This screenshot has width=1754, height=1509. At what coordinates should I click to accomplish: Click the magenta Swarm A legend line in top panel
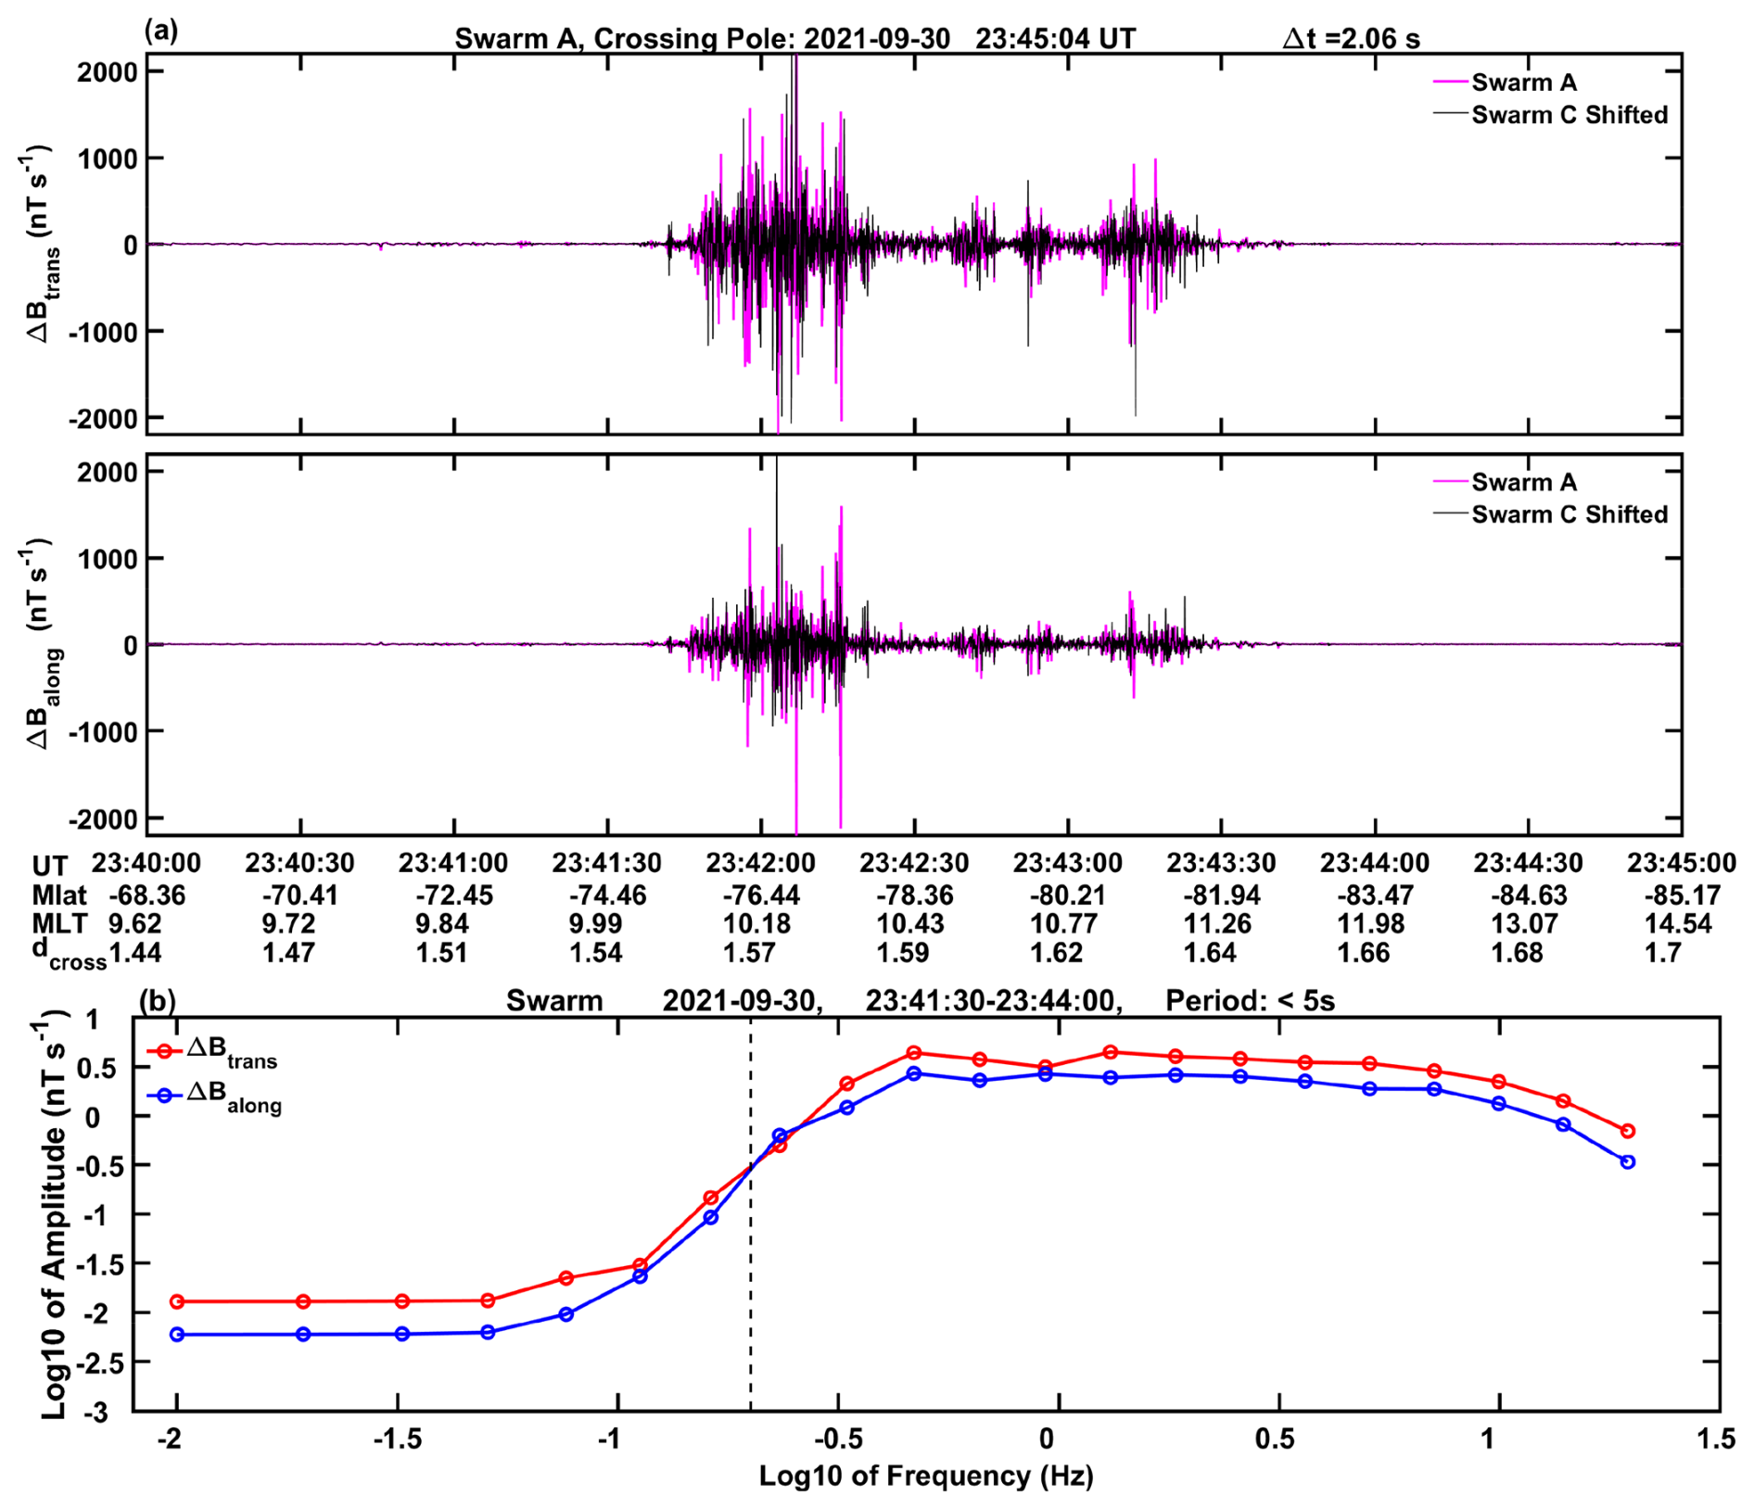(x=1451, y=82)
